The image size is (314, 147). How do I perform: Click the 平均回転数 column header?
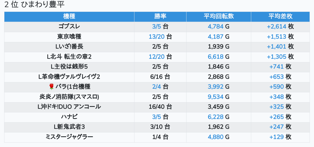[x=218, y=16]
